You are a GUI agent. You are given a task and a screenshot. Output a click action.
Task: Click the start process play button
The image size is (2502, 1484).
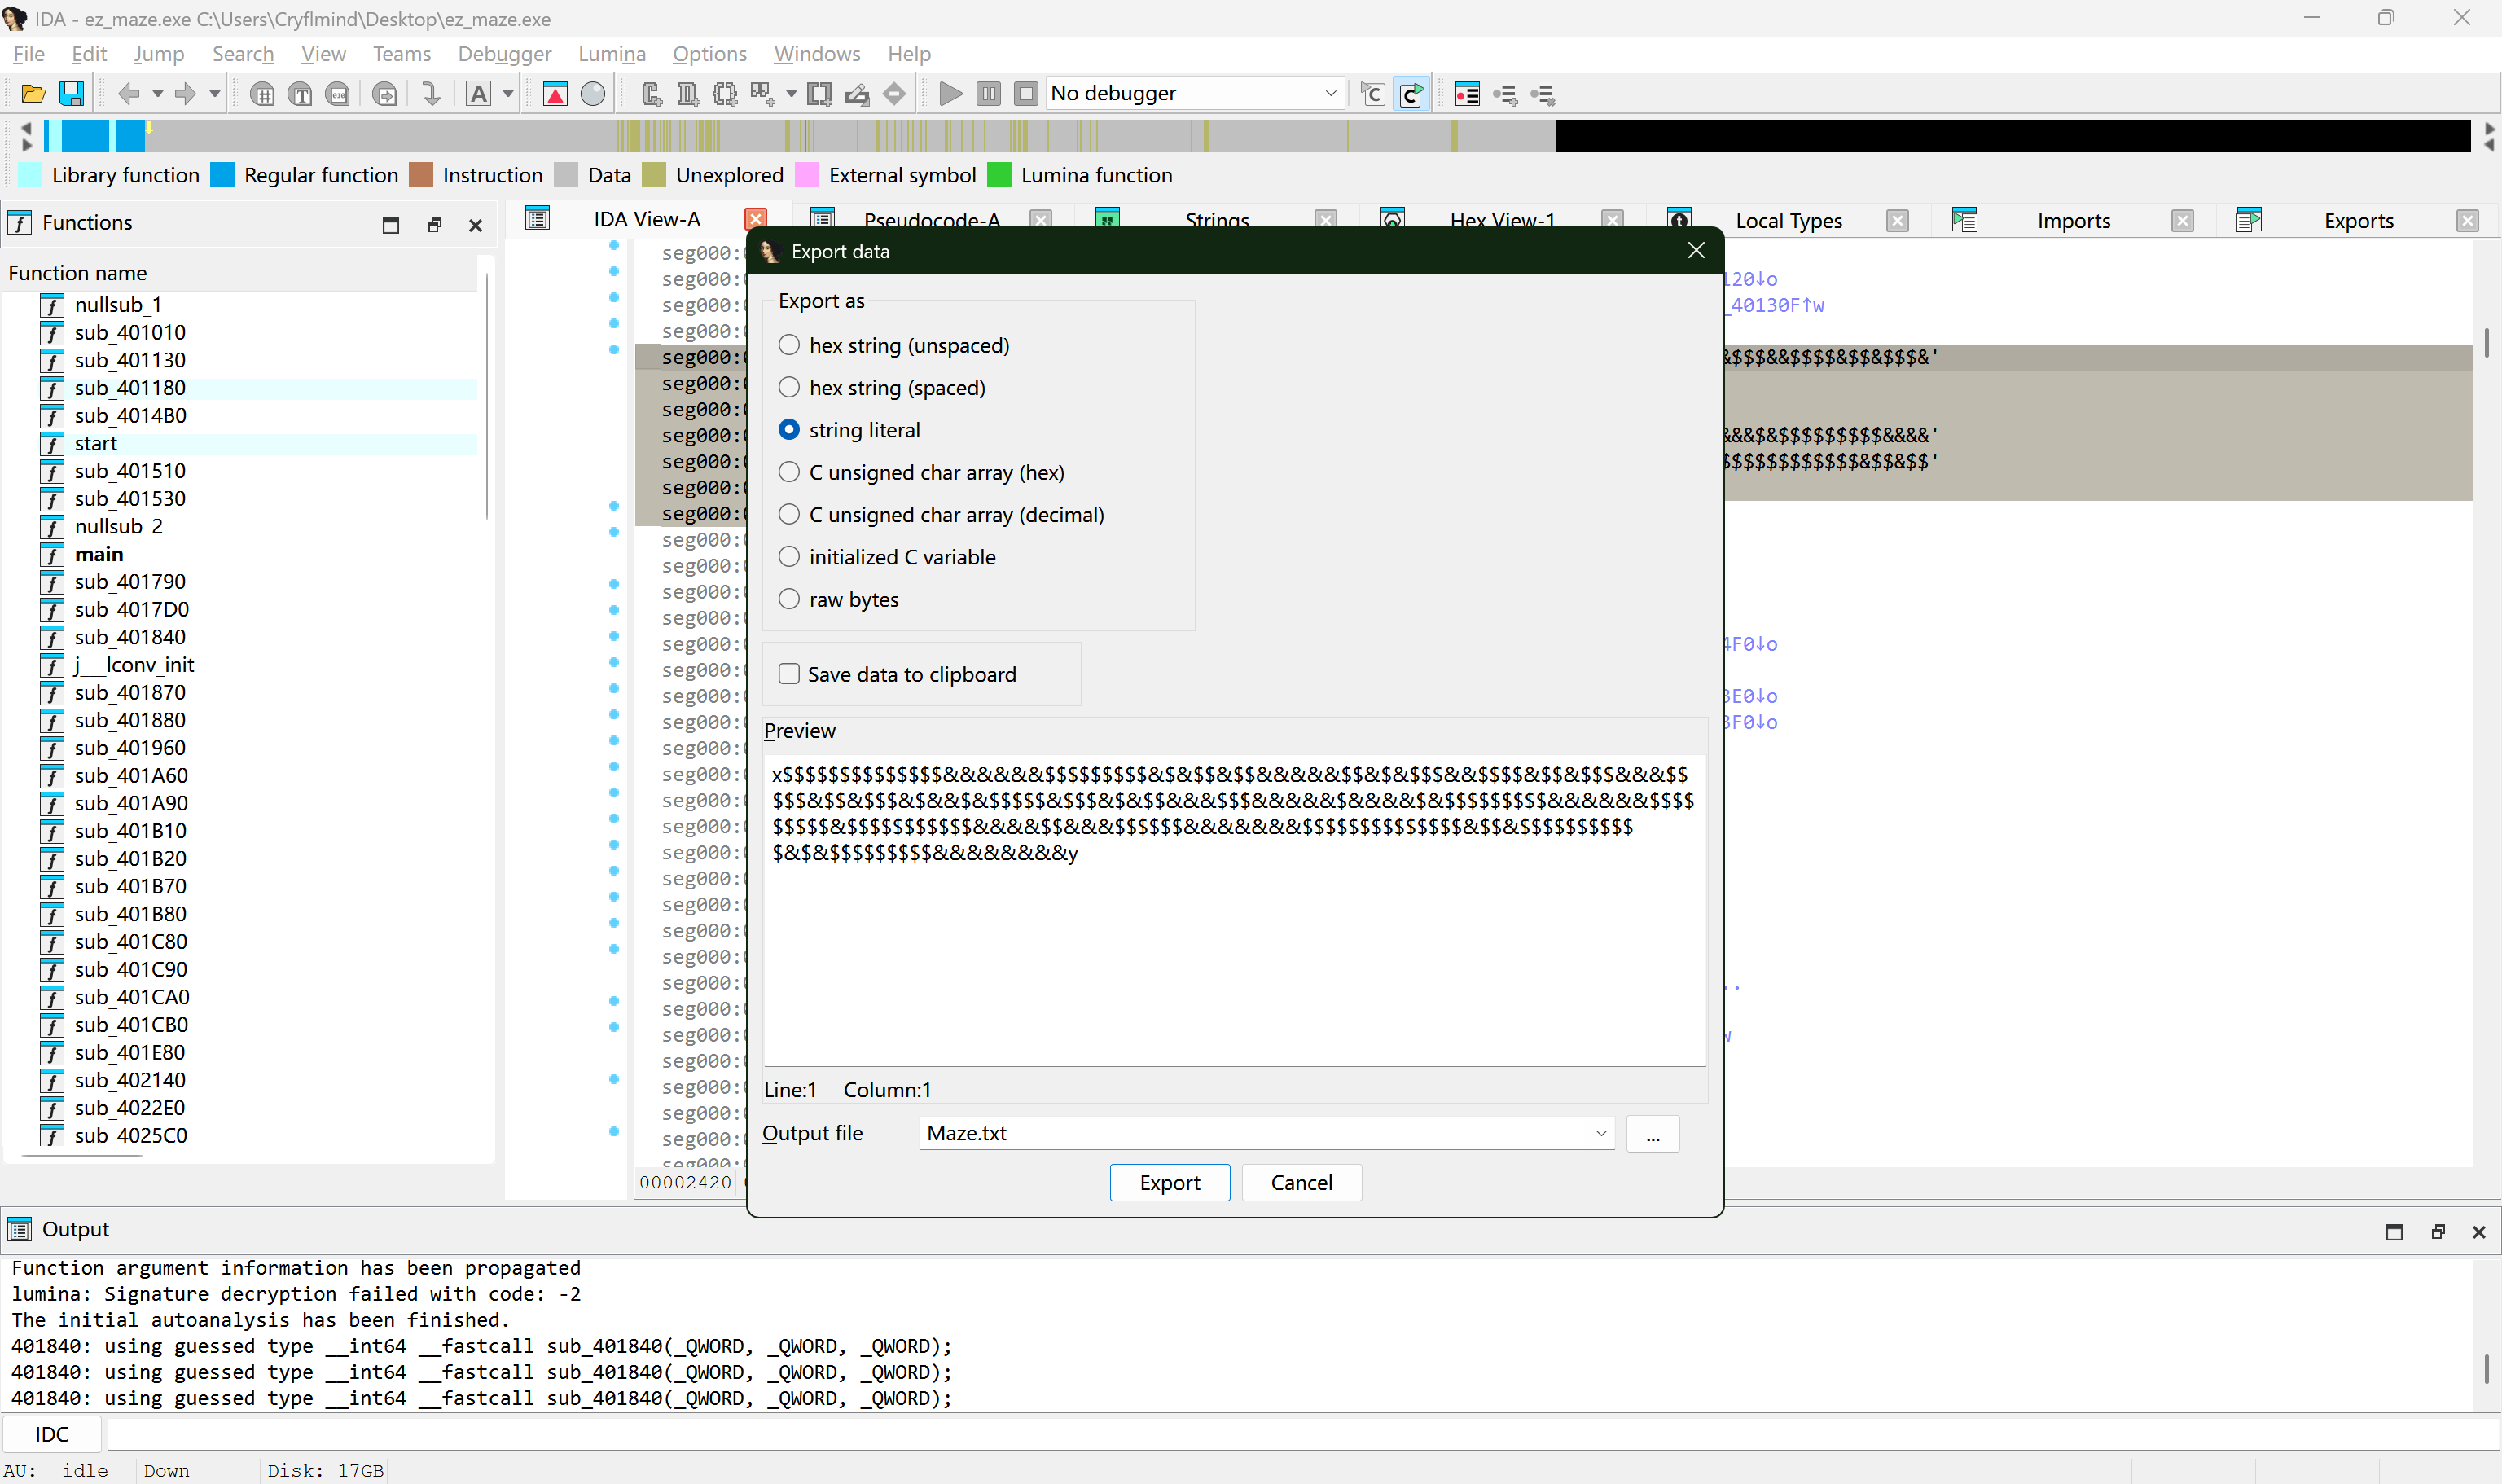click(x=950, y=94)
